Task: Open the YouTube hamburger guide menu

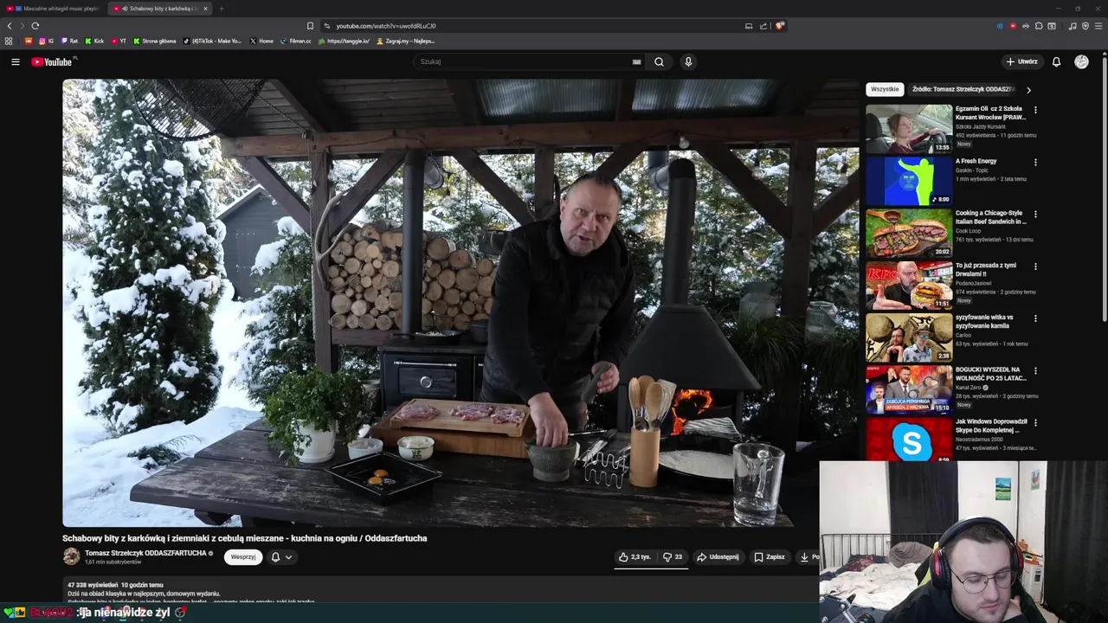Action: point(15,61)
